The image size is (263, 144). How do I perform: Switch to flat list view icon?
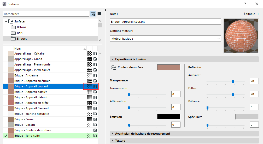(x=99, y=14)
